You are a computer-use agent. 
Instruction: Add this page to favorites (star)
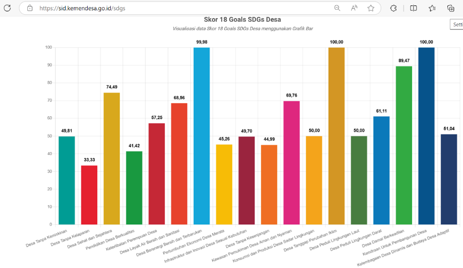pos(371,8)
